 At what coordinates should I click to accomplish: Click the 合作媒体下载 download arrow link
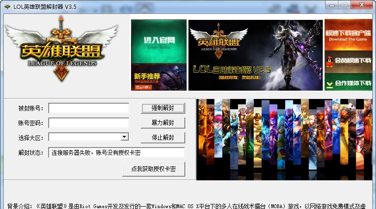[348, 82]
